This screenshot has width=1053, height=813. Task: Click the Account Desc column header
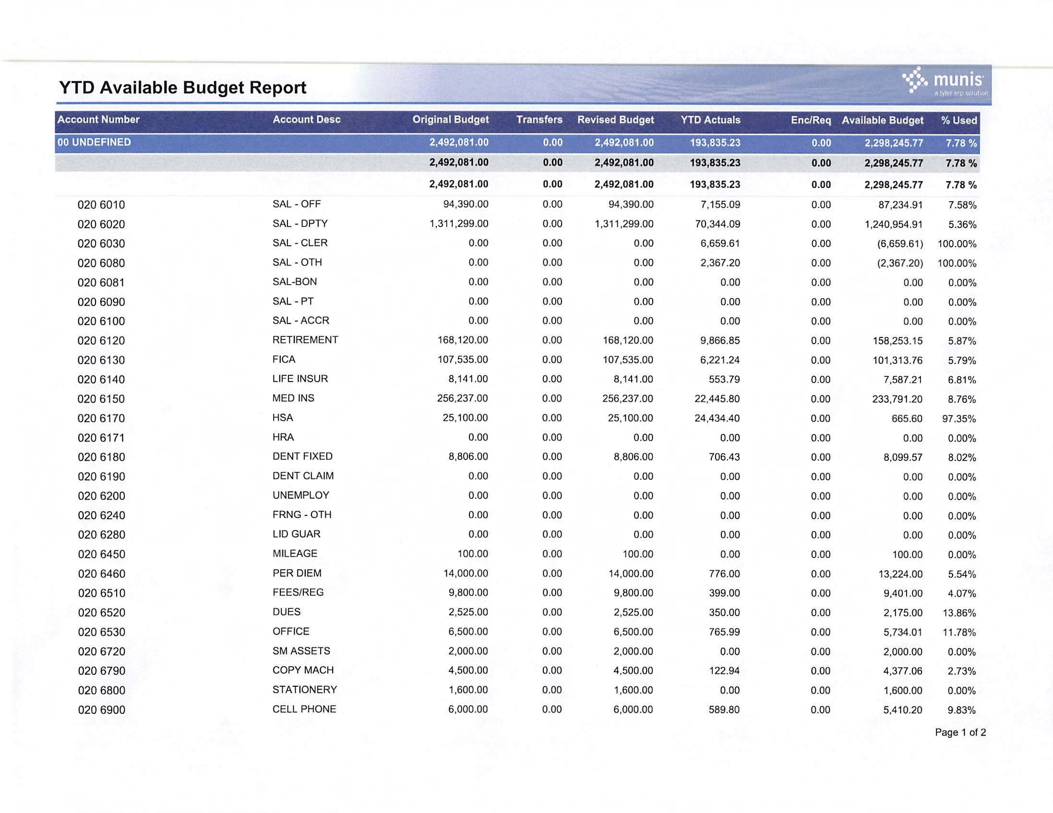point(307,119)
